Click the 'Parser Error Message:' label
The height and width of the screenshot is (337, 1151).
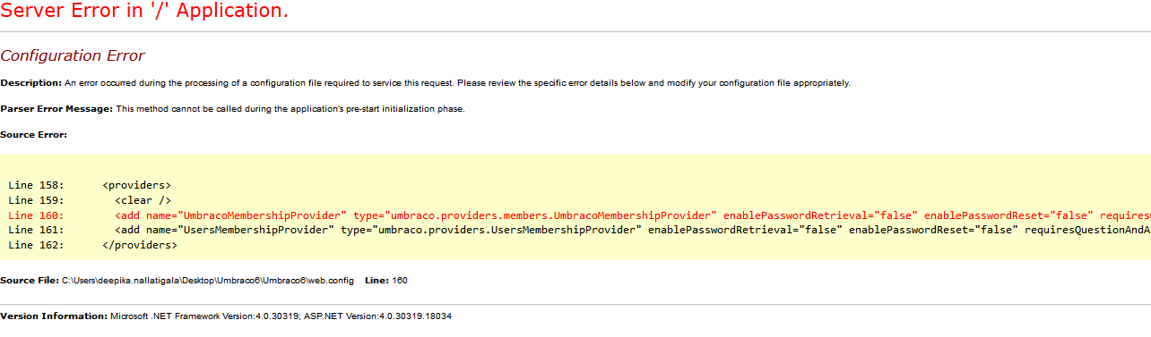pos(56,109)
